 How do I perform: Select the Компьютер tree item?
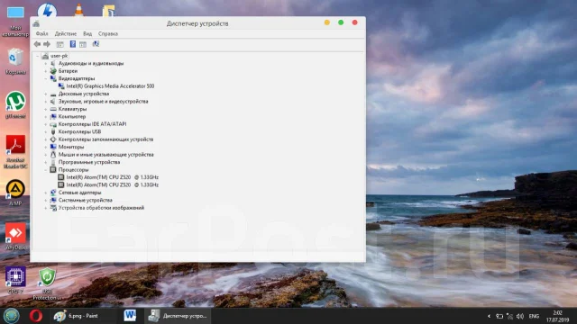[72, 116]
